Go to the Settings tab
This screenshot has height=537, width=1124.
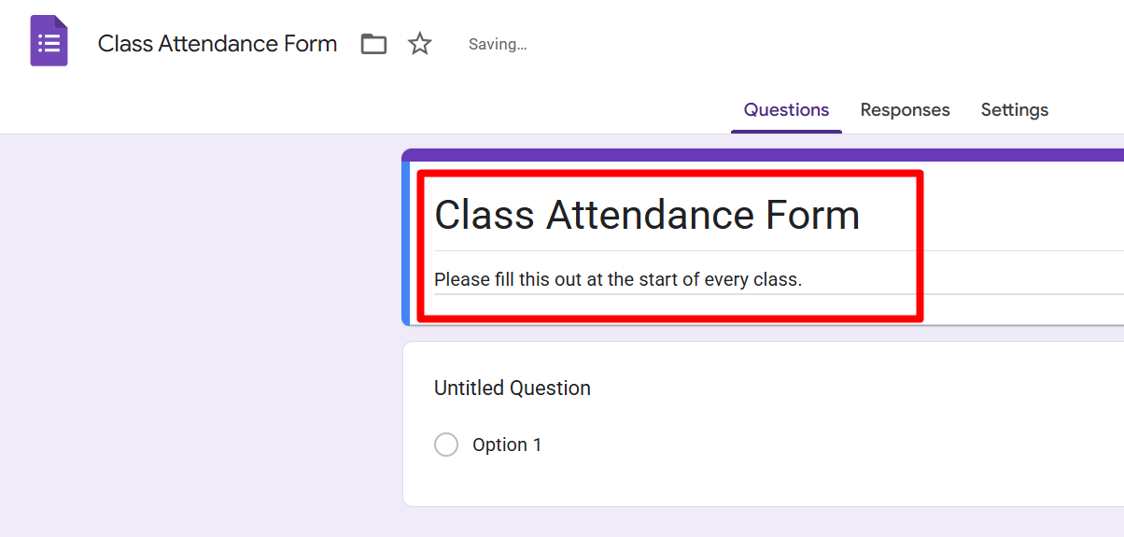(x=1014, y=110)
